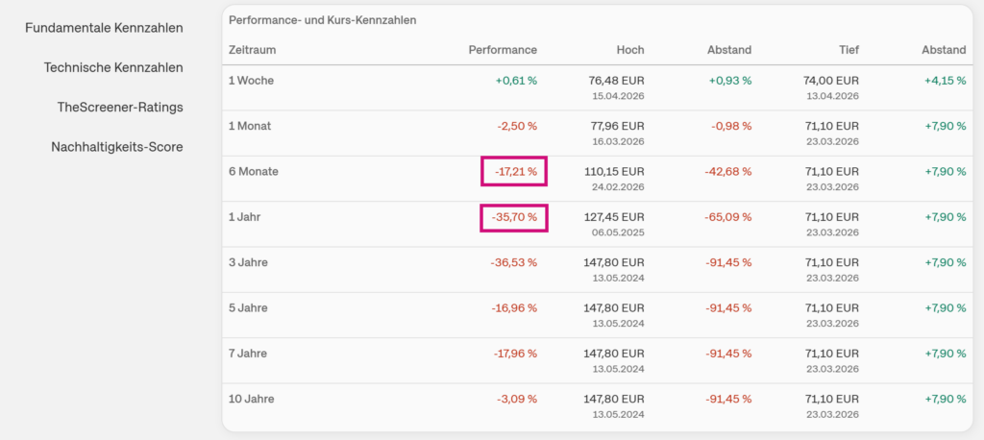Click the +4,15 % low distance value

pyautogui.click(x=946, y=81)
